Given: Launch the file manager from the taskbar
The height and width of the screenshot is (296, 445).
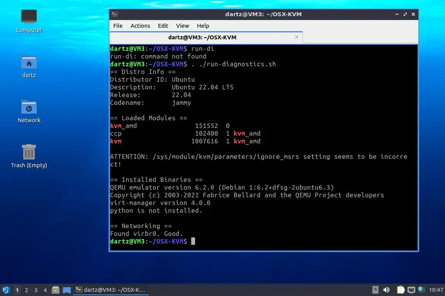Looking at the screenshot, I should 56,290.
